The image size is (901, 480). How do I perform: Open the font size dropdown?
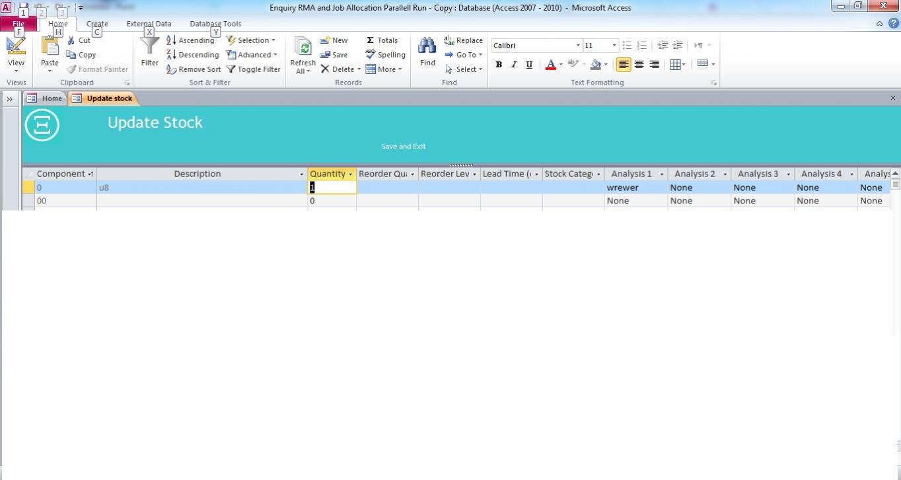[x=614, y=46]
